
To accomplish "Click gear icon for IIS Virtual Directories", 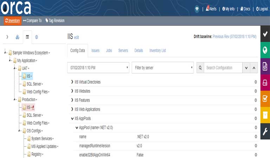I will coord(256,82).
